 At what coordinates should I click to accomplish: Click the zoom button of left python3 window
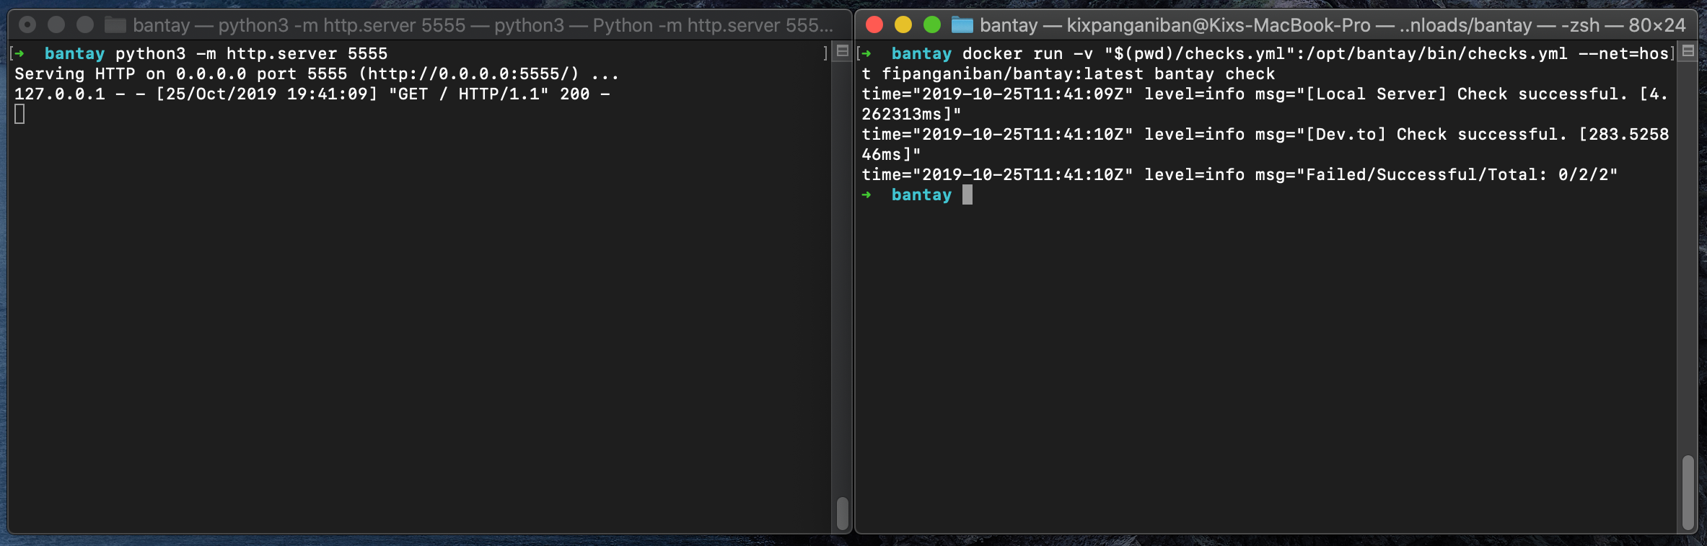[x=85, y=25]
